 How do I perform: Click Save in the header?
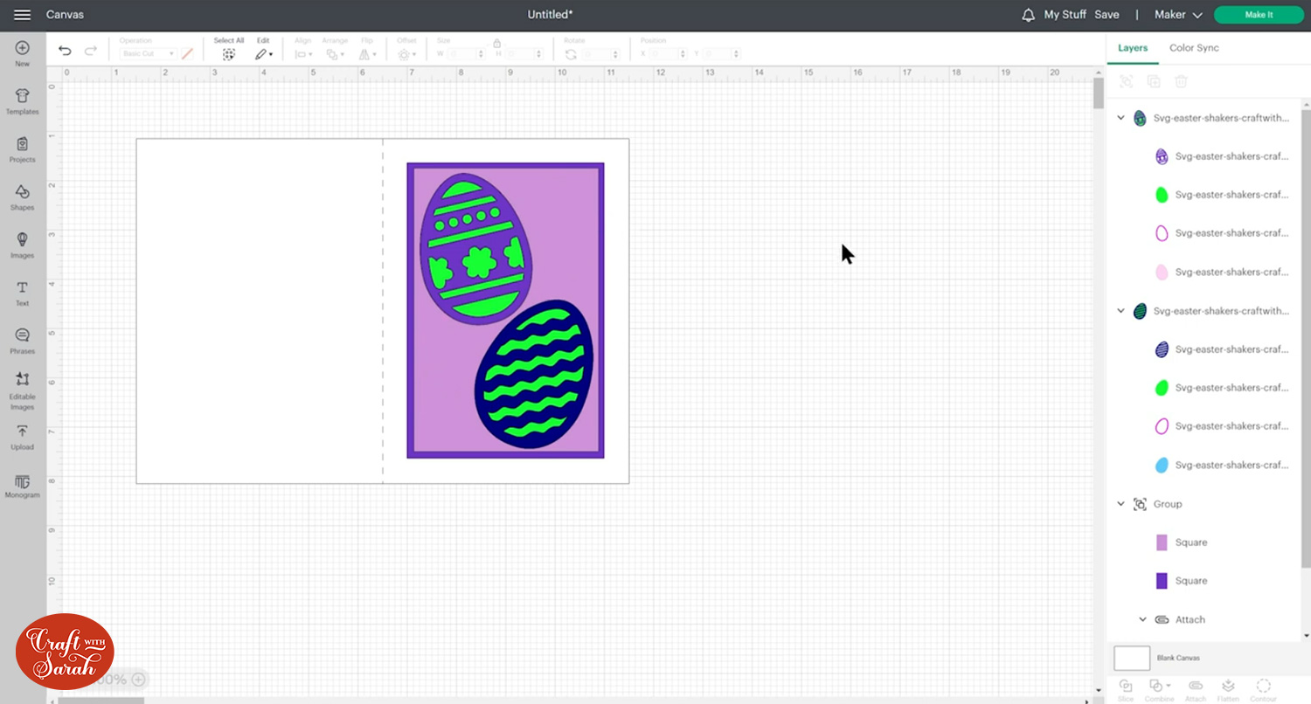pos(1106,15)
